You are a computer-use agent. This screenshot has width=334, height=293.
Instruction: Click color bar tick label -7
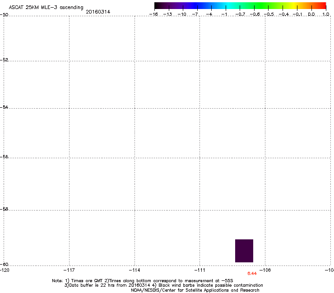(x=195, y=14)
